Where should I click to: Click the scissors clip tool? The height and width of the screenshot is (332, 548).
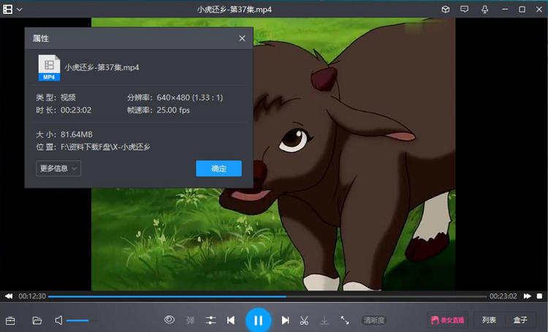point(305,320)
